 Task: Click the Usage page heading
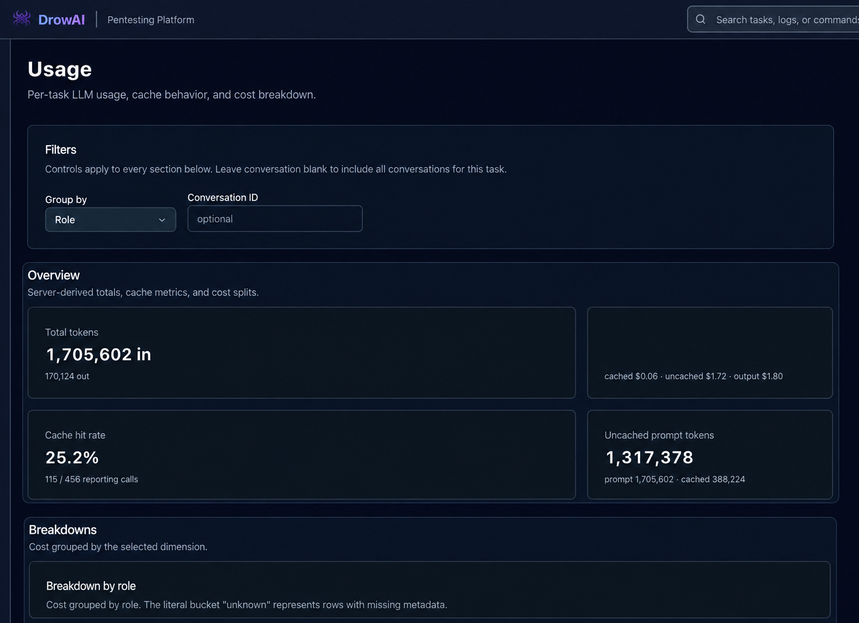(60, 69)
